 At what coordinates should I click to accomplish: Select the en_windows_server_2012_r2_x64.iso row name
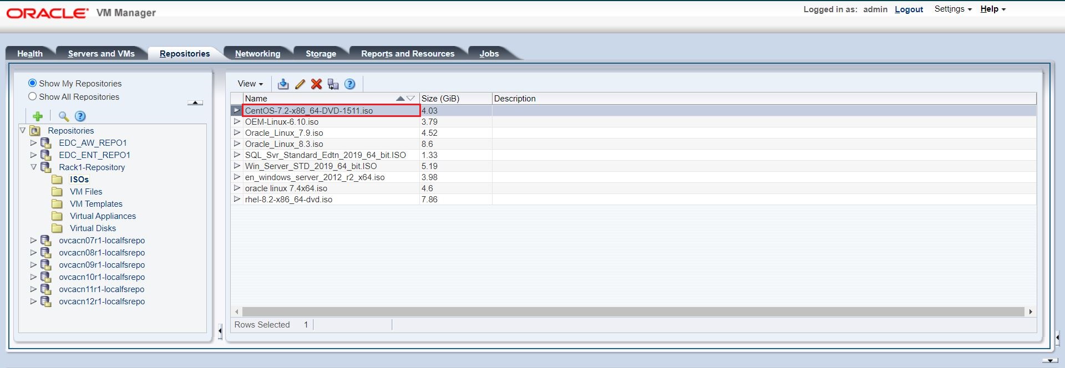pyautogui.click(x=315, y=177)
